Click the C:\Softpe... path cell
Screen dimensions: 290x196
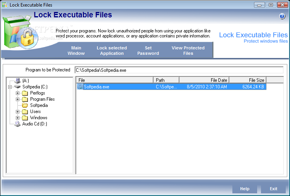pyautogui.click(x=166, y=87)
